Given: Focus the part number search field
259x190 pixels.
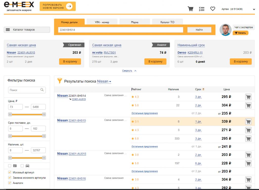Looking at the screenshot, I should [121, 30].
